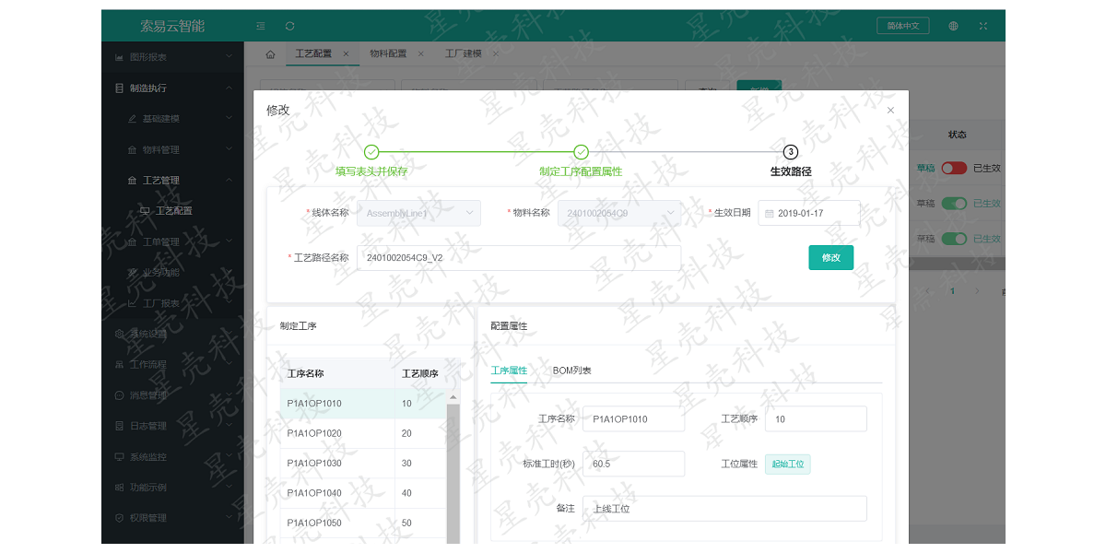Collapse the 工艺管理 submenu chevron
This screenshot has height=553, width=1106.
229,180
